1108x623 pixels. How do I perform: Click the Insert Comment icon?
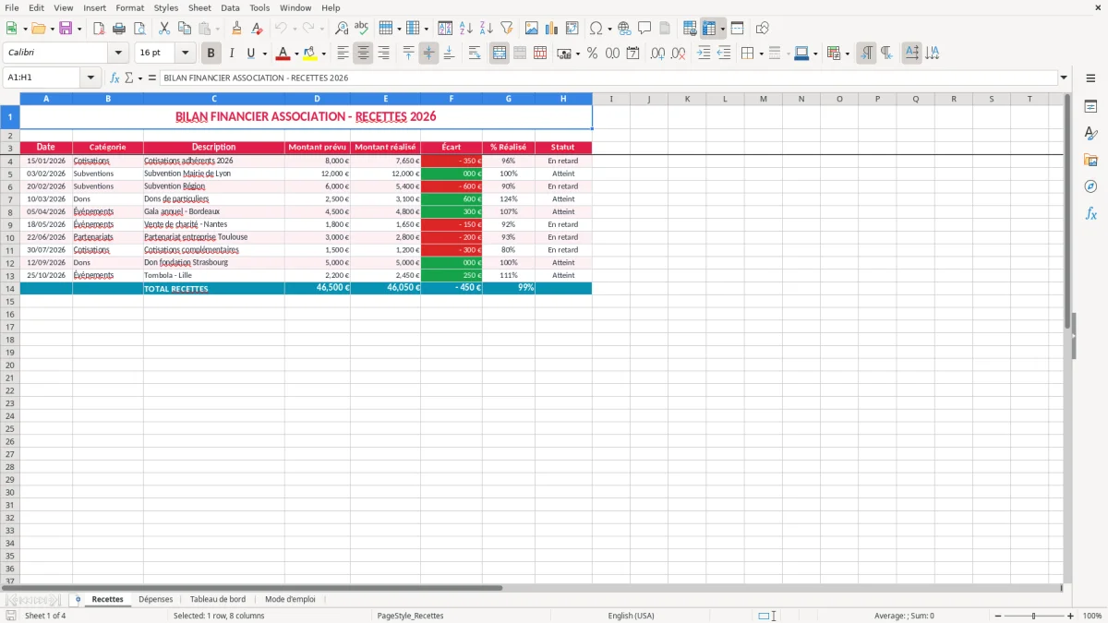tap(644, 29)
